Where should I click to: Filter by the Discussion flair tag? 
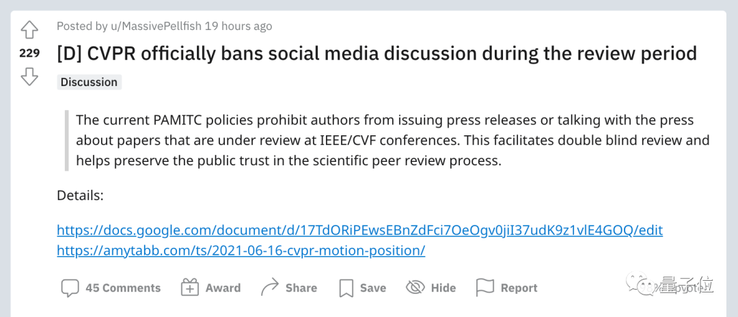89,82
